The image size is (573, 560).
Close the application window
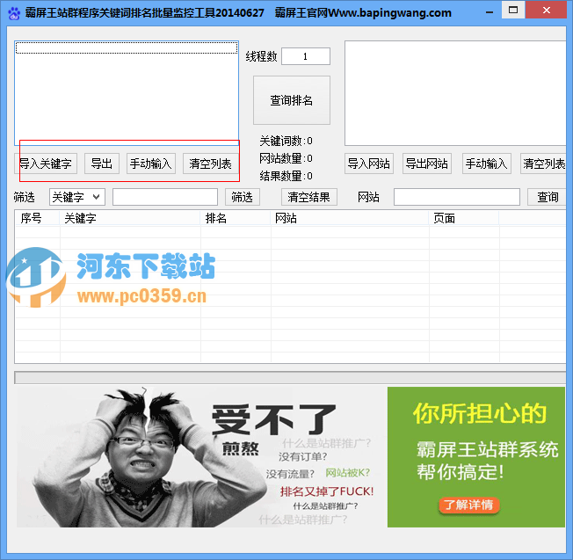(547, 10)
